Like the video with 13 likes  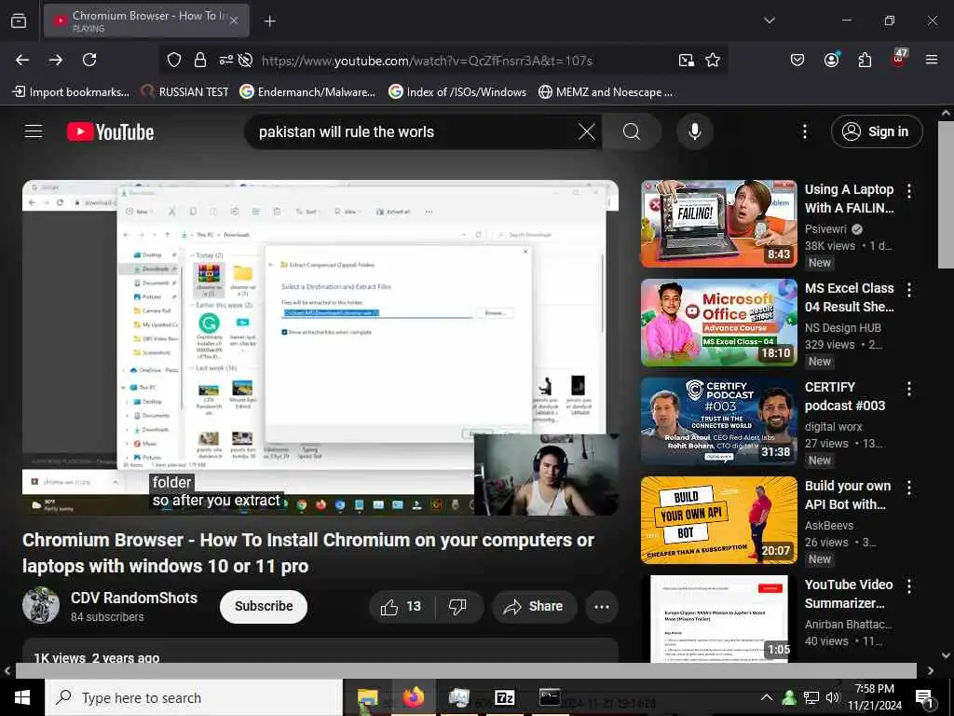pos(401,606)
